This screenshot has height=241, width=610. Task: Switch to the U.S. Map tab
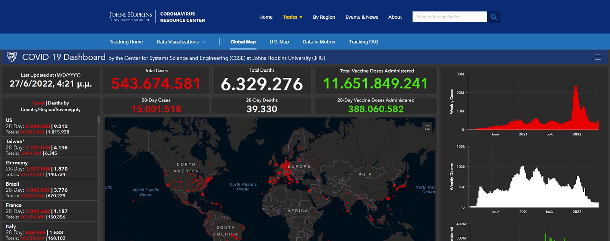tap(279, 42)
